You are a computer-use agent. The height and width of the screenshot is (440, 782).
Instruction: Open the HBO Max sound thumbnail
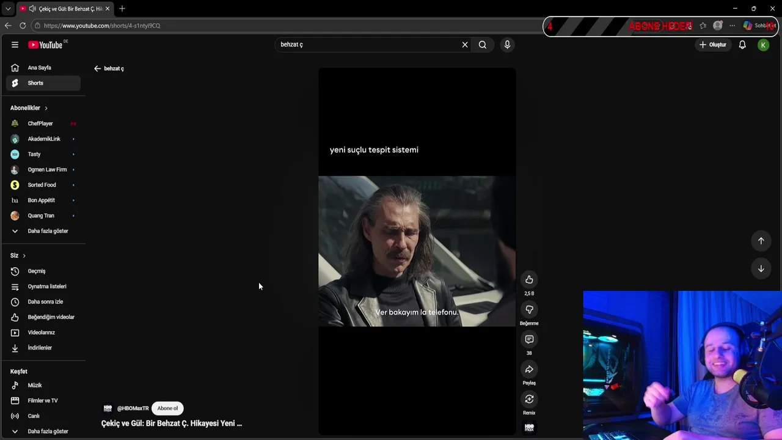point(529,428)
